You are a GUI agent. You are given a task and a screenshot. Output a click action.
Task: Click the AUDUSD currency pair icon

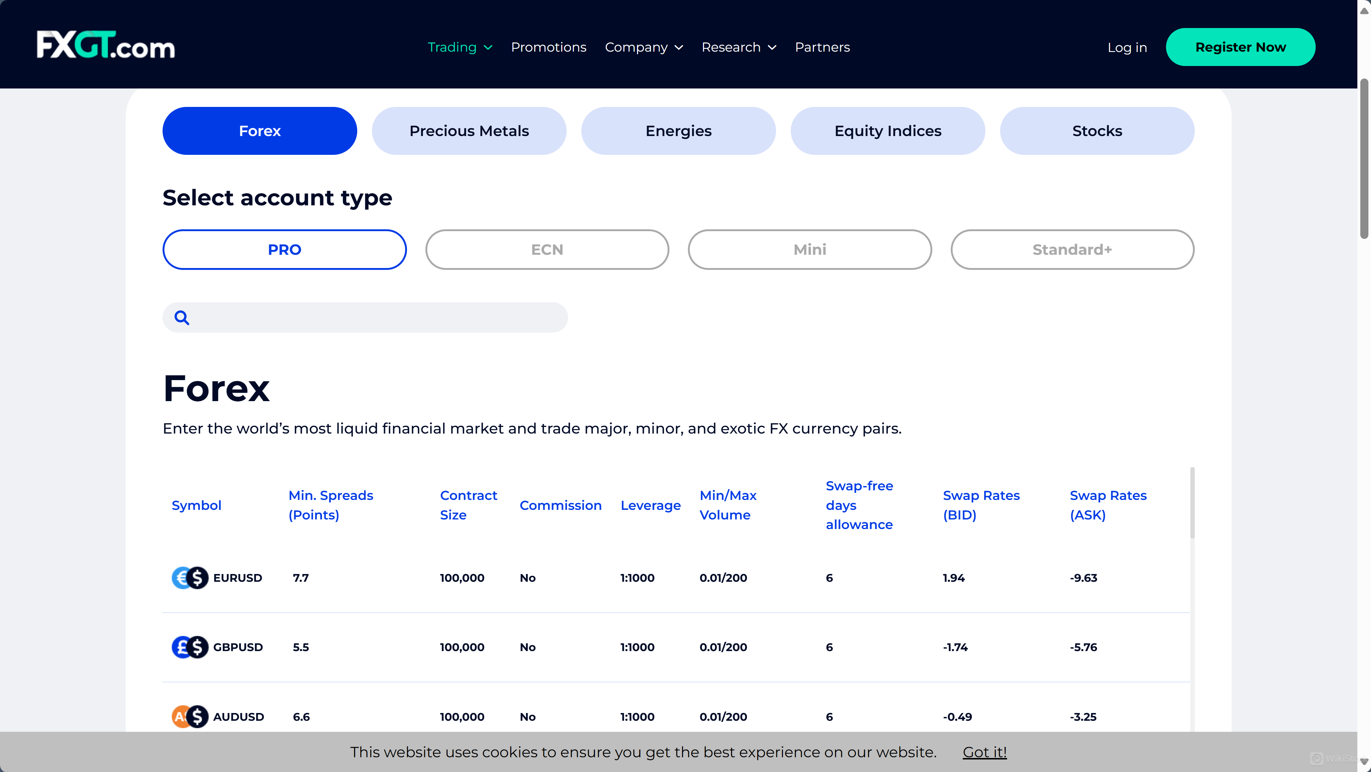[x=189, y=716]
